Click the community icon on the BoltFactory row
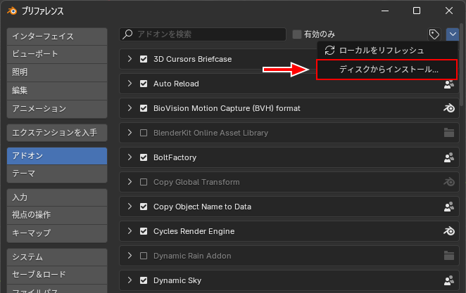466x293 pixels. (448, 157)
